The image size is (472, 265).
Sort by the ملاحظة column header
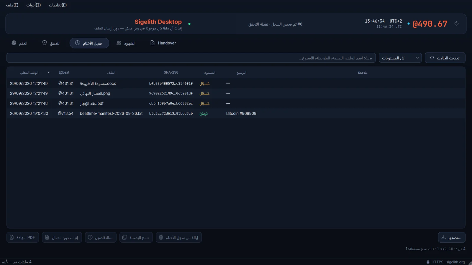(363, 72)
